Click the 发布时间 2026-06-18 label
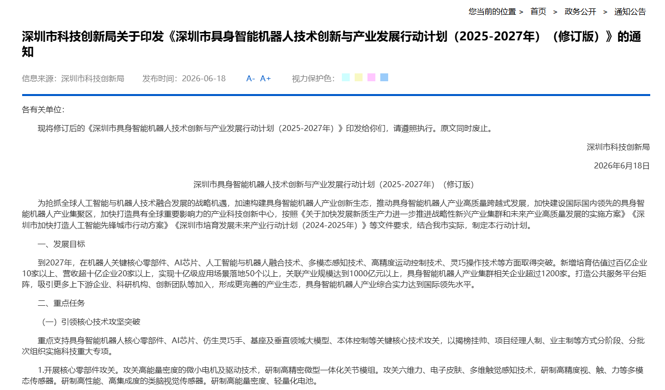665x390 pixels. [184, 78]
